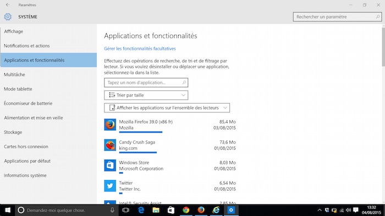The width and height of the screenshot is (385, 216).
Task: Click the battery warning tray icon
Action: click(334, 210)
